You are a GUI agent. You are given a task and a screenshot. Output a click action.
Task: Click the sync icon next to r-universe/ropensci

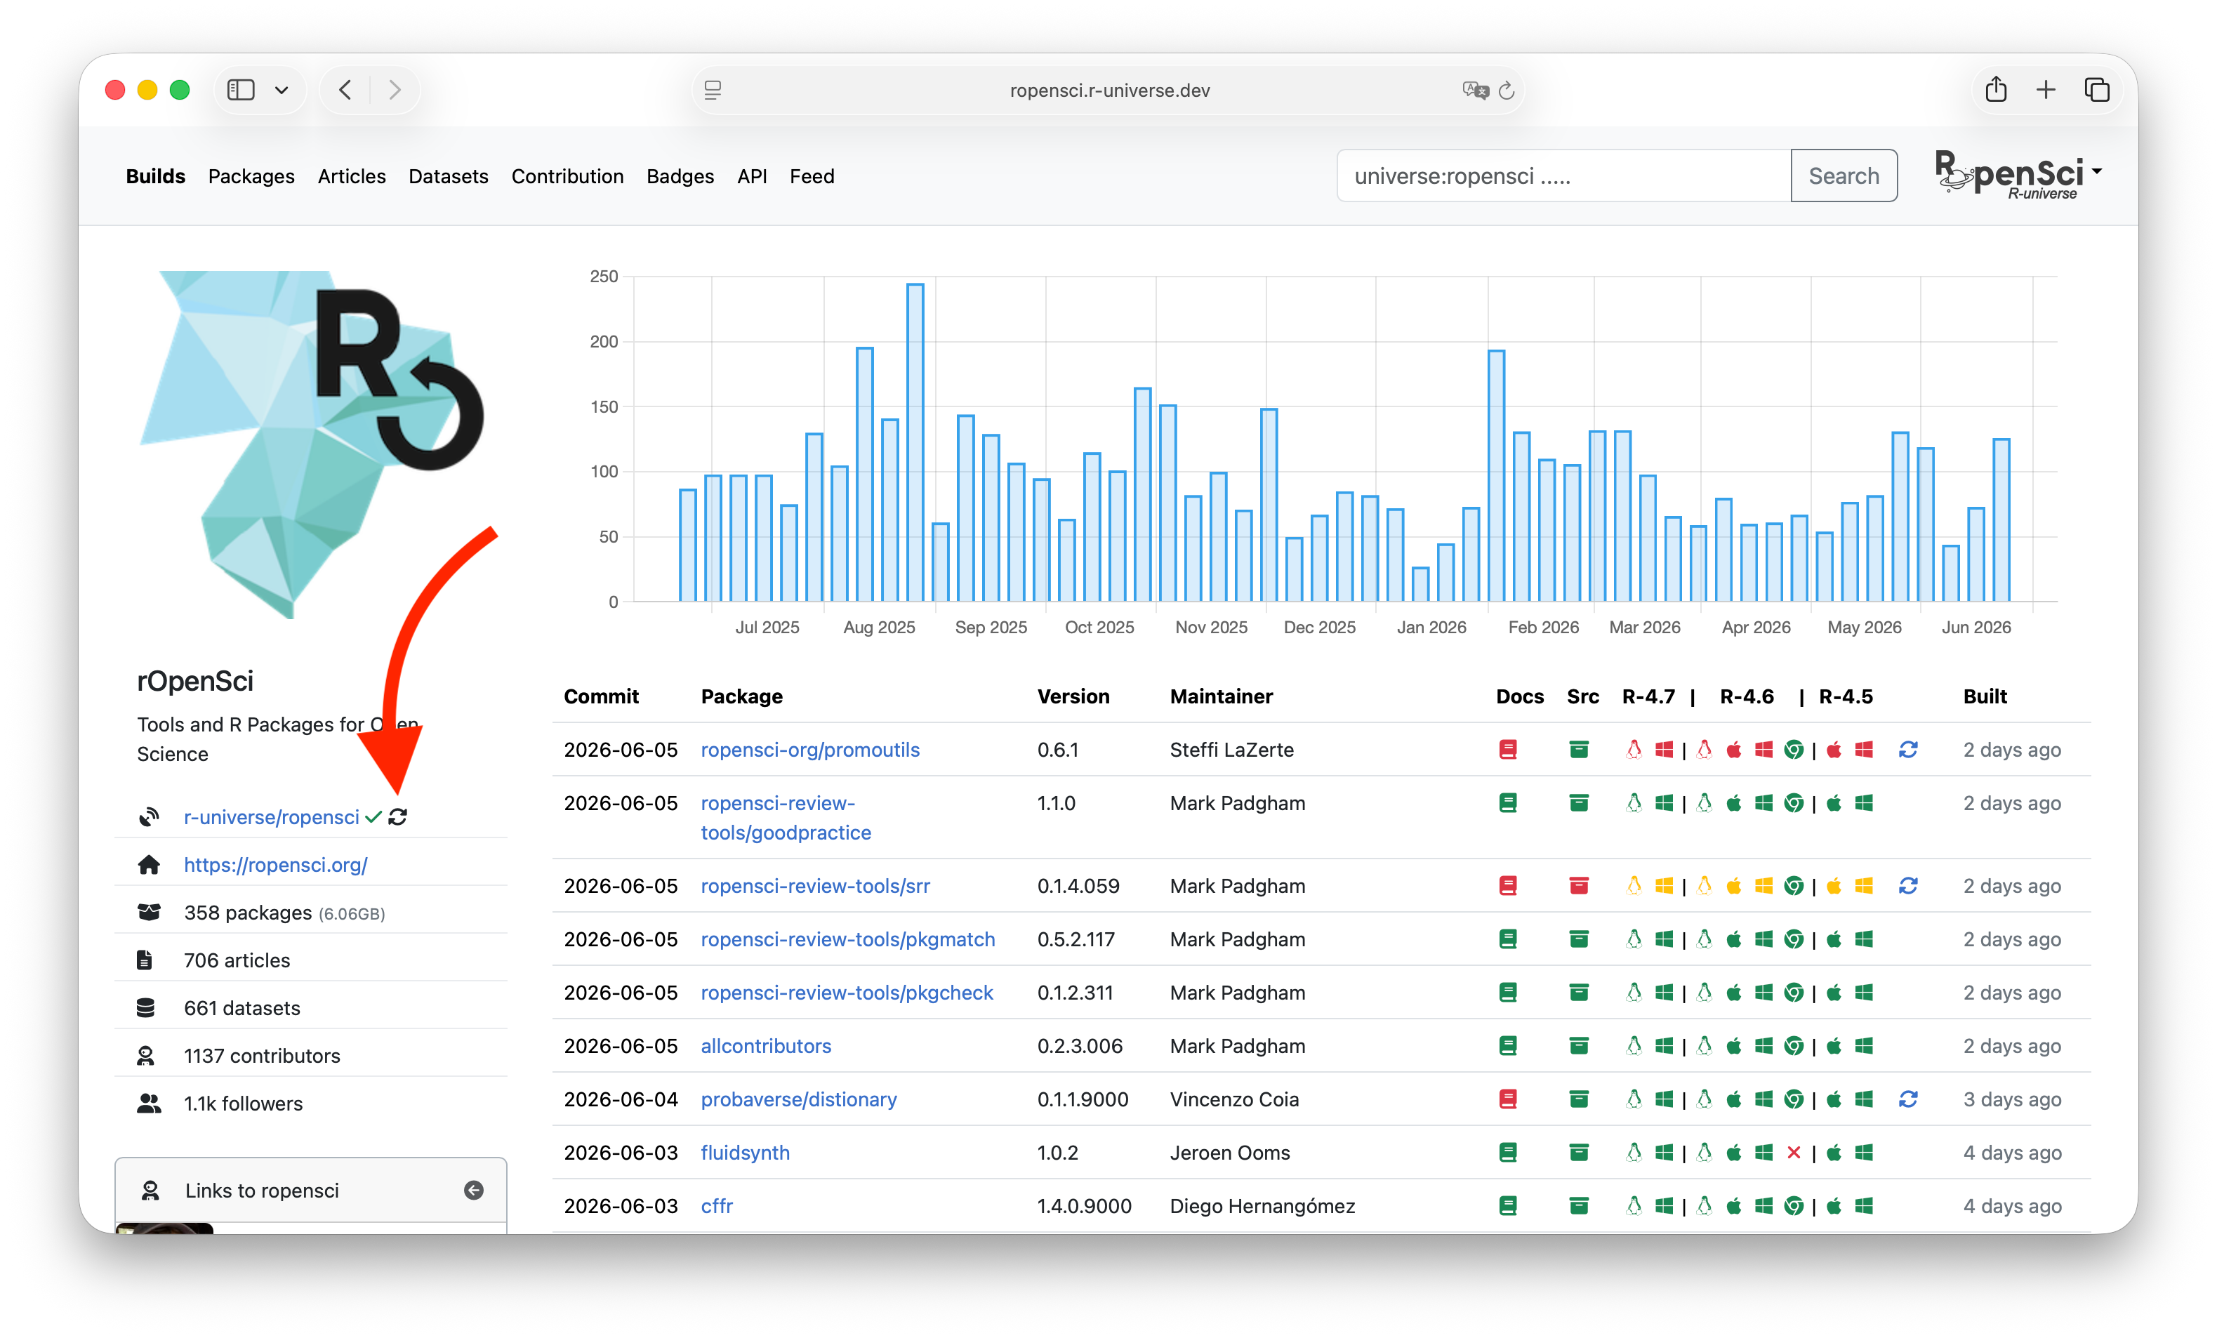click(397, 817)
